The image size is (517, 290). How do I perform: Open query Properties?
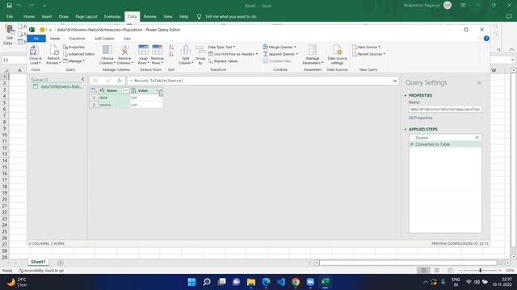click(x=74, y=47)
